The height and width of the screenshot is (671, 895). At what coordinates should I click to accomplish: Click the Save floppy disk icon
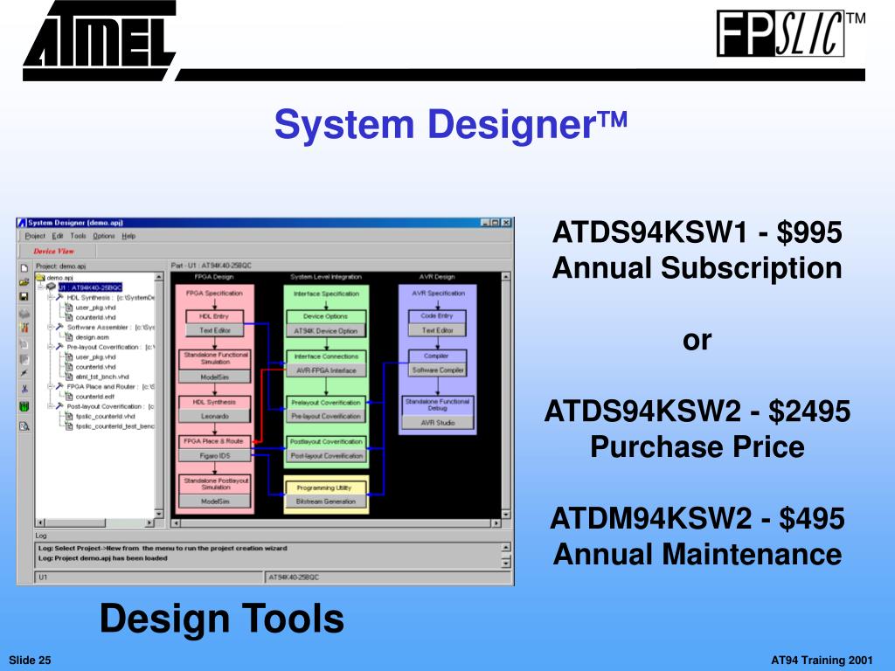coord(24,297)
